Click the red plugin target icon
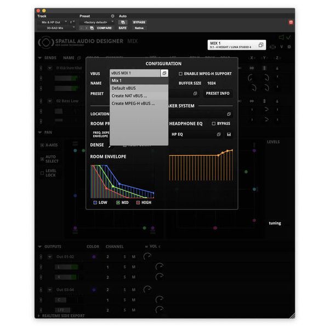The image size is (329, 329). [291, 22]
